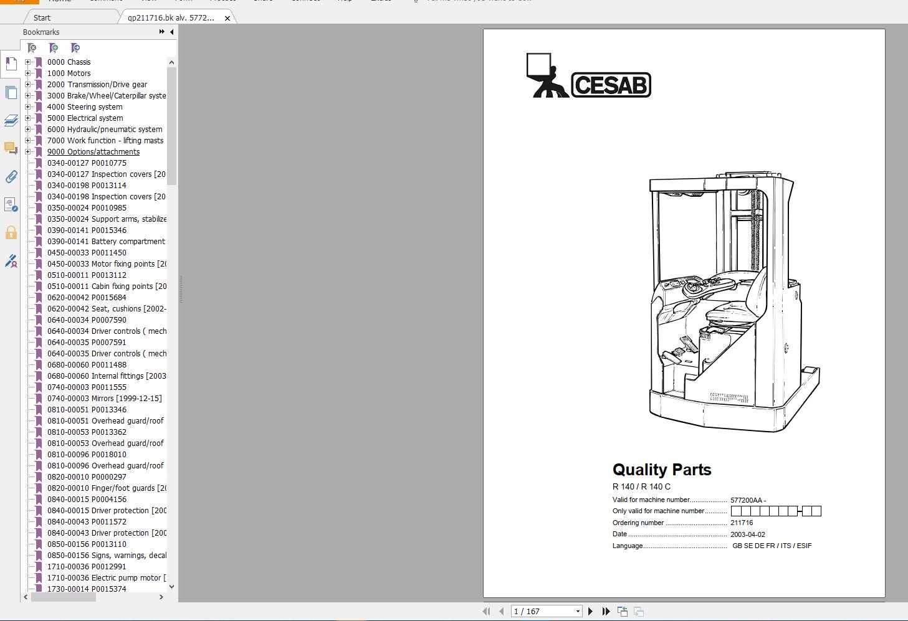Open bookmark 0340-00198 P0013114
The image size is (908, 621).
point(87,186)
